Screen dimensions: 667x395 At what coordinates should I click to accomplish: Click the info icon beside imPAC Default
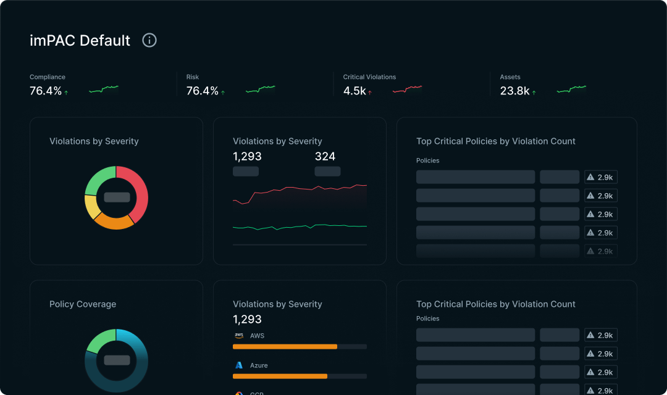click(x=149, y=40)
